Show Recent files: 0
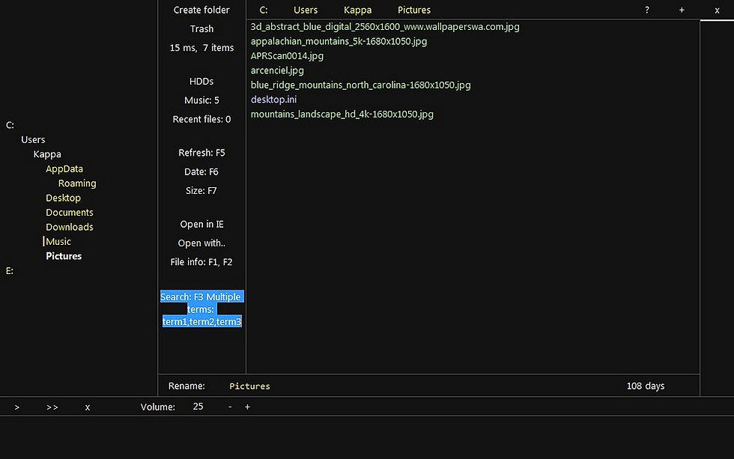The height and width of the screenshot is (459, 734). [201, 119]
